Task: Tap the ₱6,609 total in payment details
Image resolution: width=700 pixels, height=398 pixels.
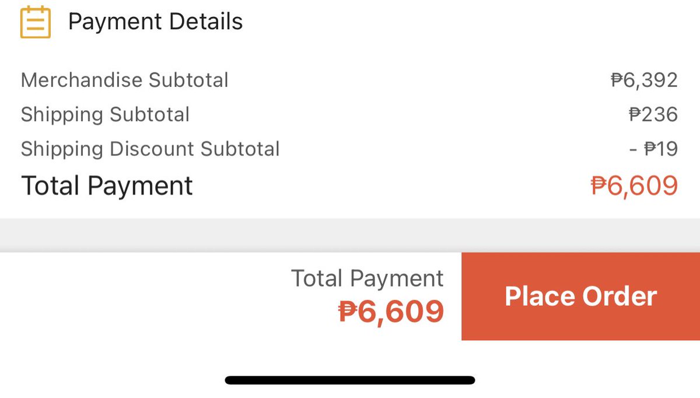Action: pos(635,186)
